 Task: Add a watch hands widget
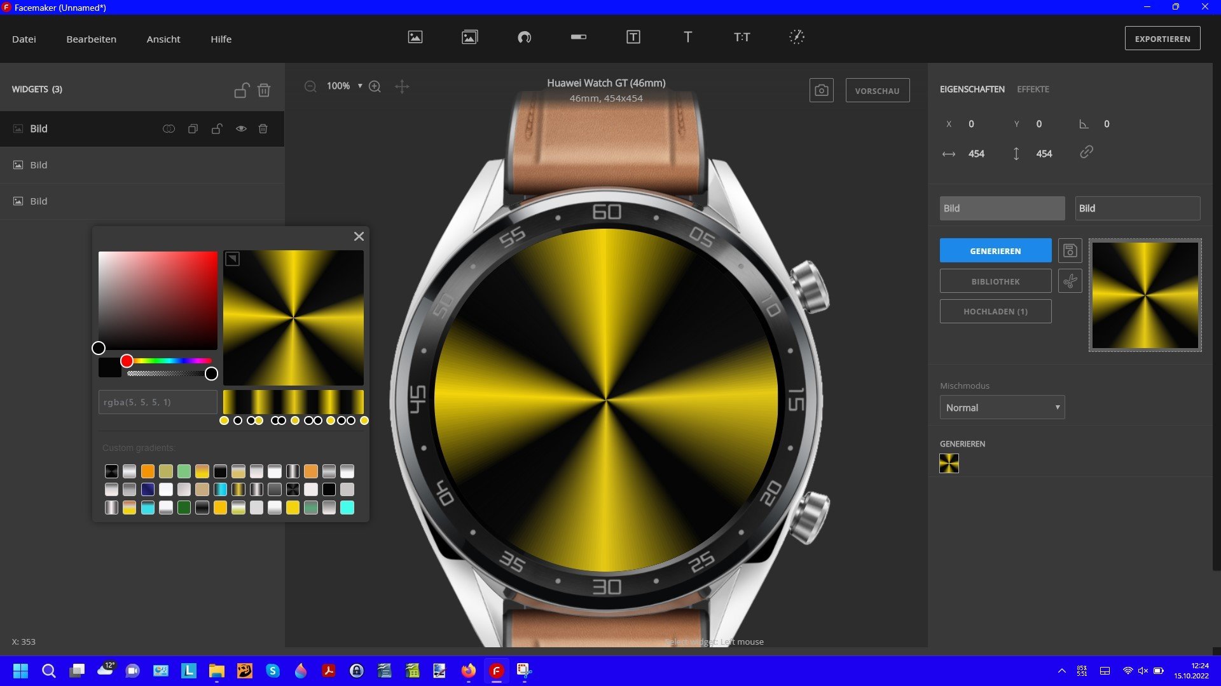[x=797, y=37]
